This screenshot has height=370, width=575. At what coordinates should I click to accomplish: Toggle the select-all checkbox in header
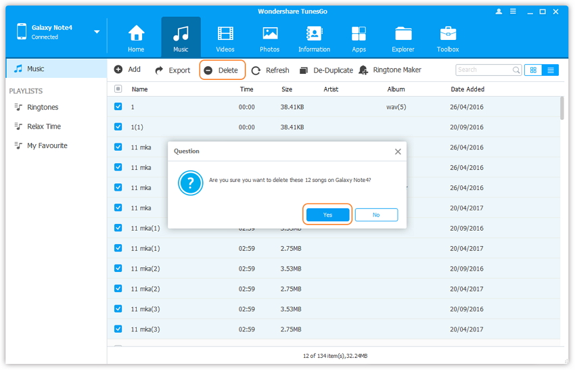click(118, 89)
